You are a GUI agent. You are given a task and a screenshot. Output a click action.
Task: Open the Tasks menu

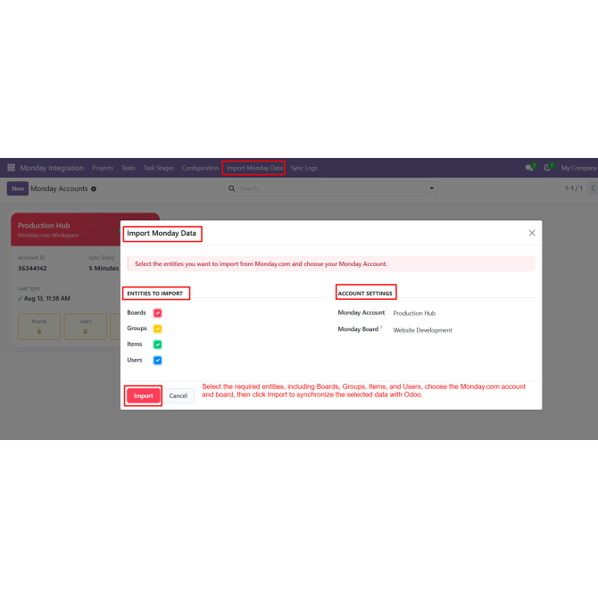point(129,168)
